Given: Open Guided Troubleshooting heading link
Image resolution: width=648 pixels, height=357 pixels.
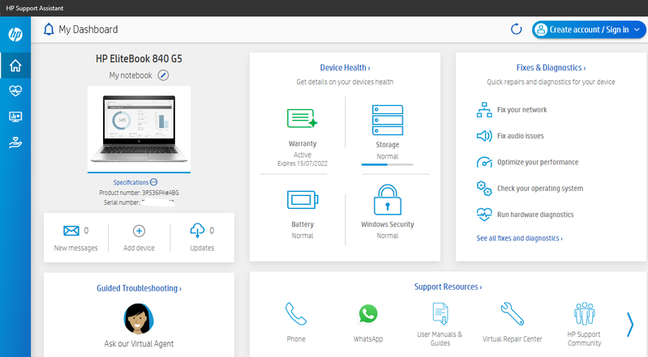Looking at the screenshot, I should (139, 288).
